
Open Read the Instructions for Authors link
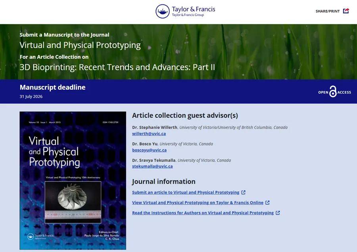pyautogui.click(x=203, y=213)
